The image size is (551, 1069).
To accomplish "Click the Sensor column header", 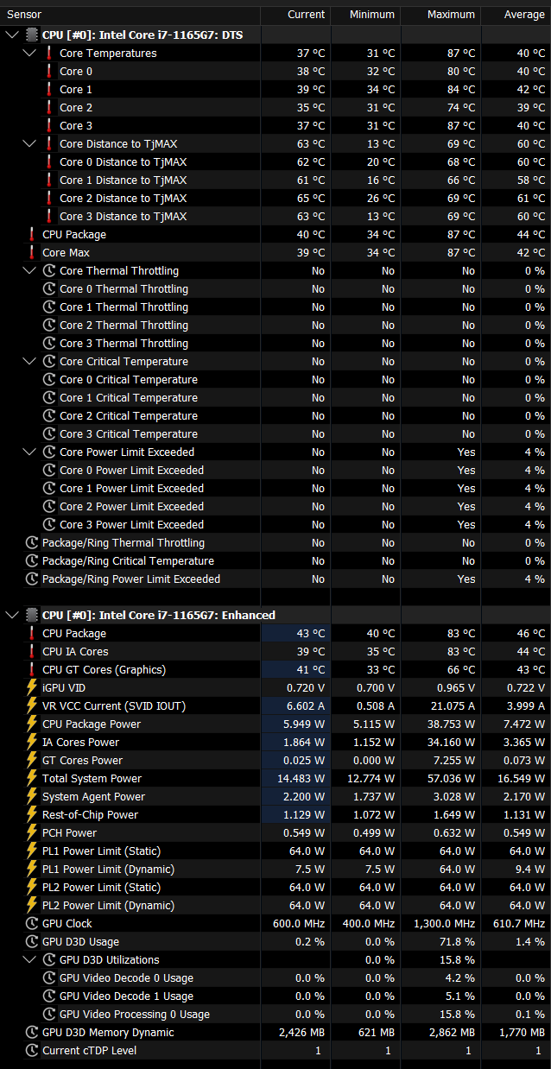I will click(130, 14).
